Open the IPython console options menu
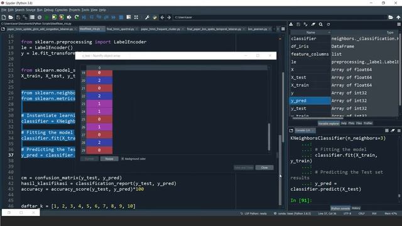This screenshot has height=226, width=402. click(399, 131)
